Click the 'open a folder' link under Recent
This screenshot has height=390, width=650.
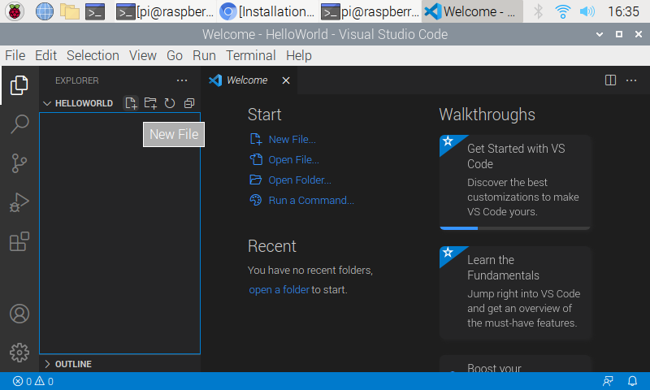(x=279, y=290)
